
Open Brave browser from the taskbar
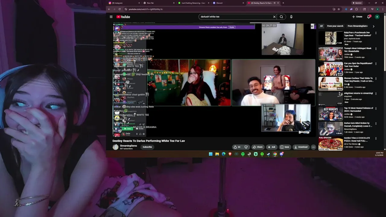(230, 154)
